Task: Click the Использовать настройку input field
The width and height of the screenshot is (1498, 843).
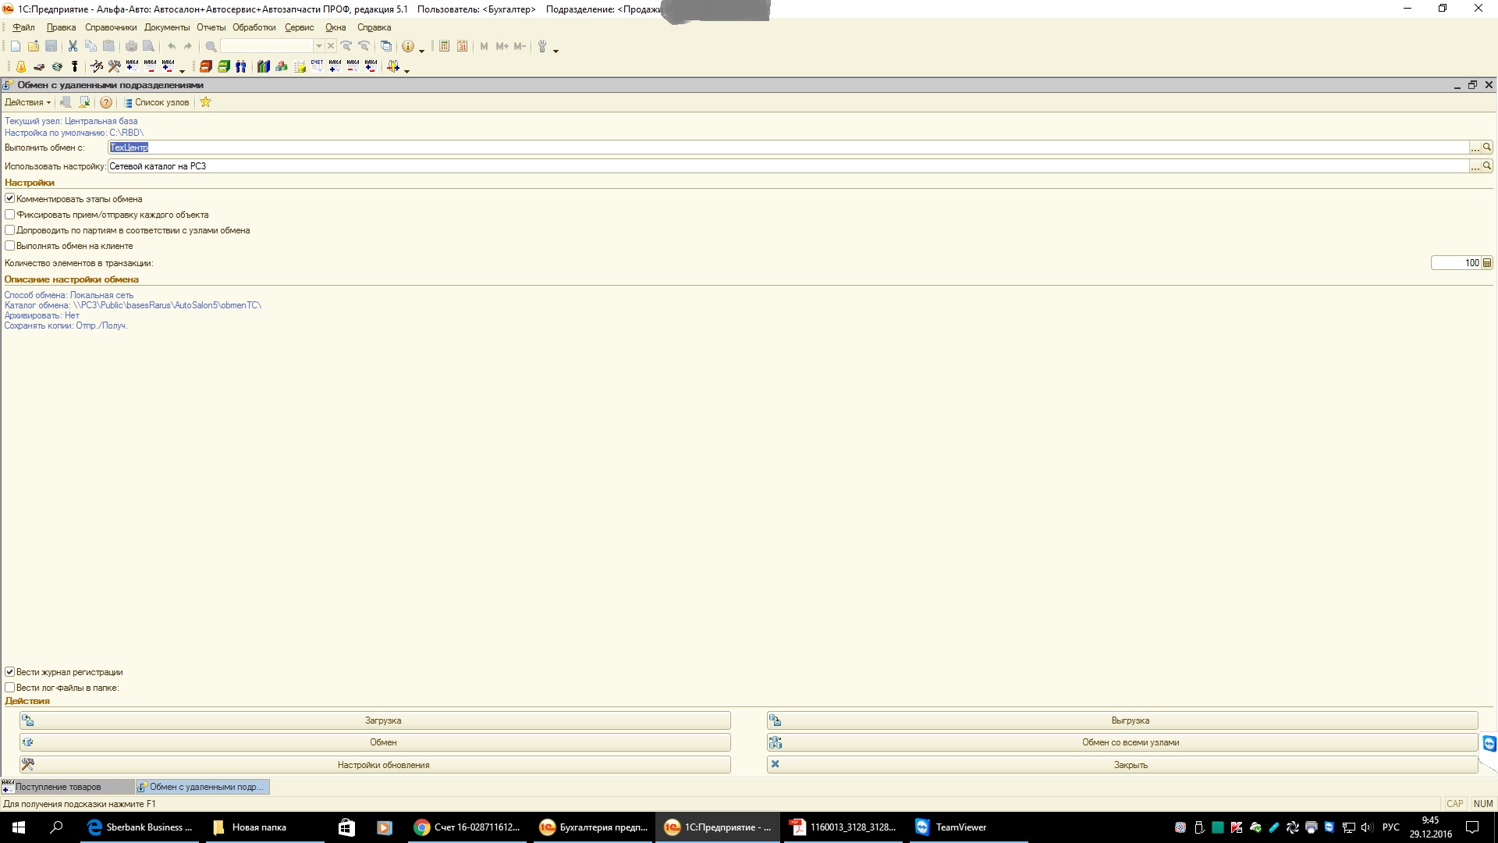Action: click(x=788, y=166)
